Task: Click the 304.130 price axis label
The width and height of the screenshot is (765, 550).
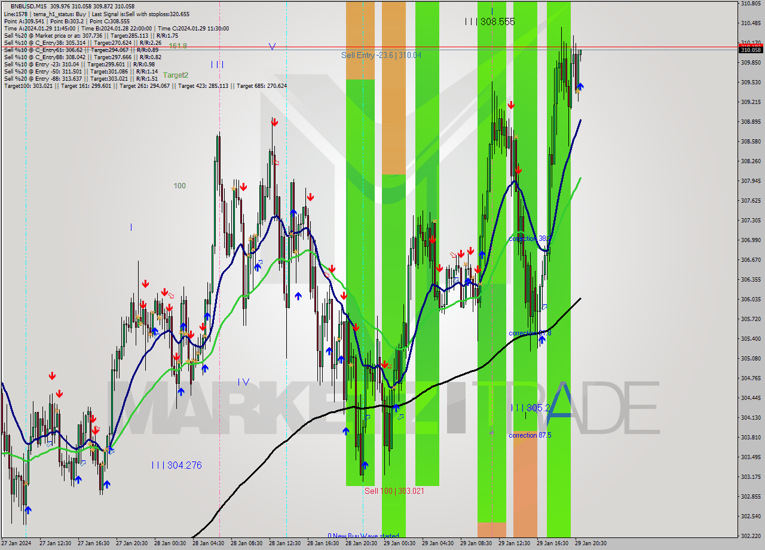Action: coord(751,418)
